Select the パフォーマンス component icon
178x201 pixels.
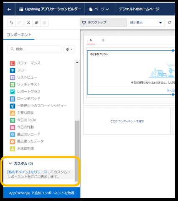pos(13,63)
